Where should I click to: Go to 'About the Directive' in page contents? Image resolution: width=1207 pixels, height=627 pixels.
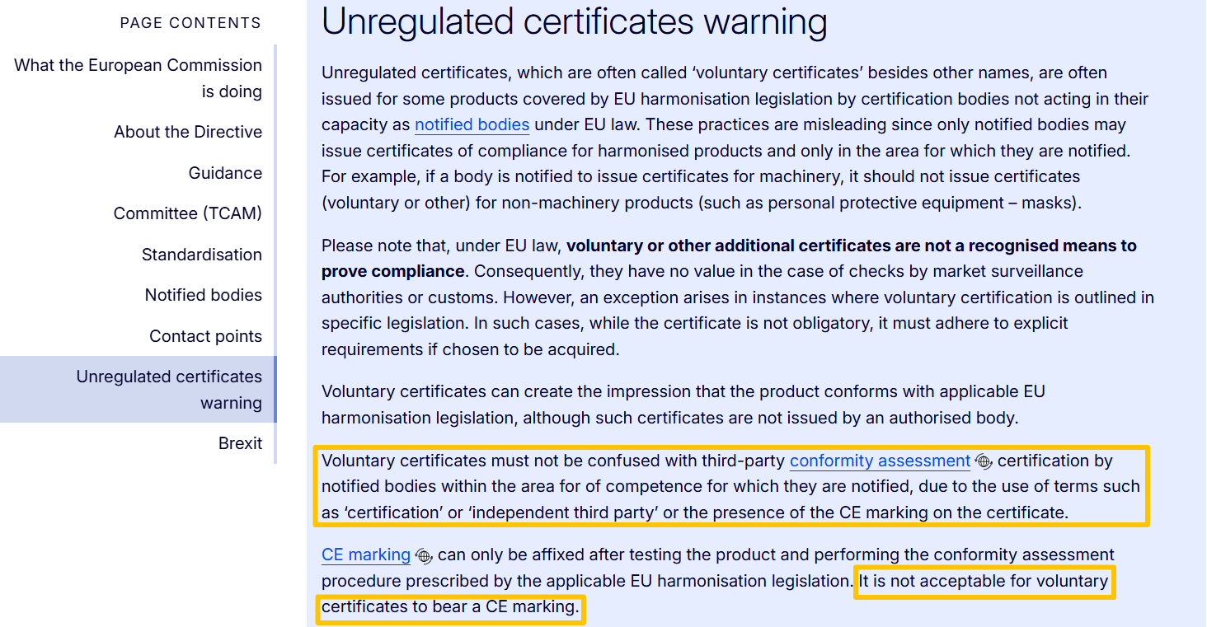click(188, 132)
